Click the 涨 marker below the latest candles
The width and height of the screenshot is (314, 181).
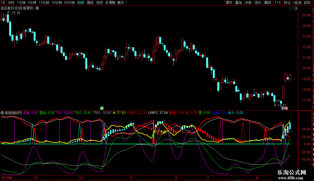(286, 108)
